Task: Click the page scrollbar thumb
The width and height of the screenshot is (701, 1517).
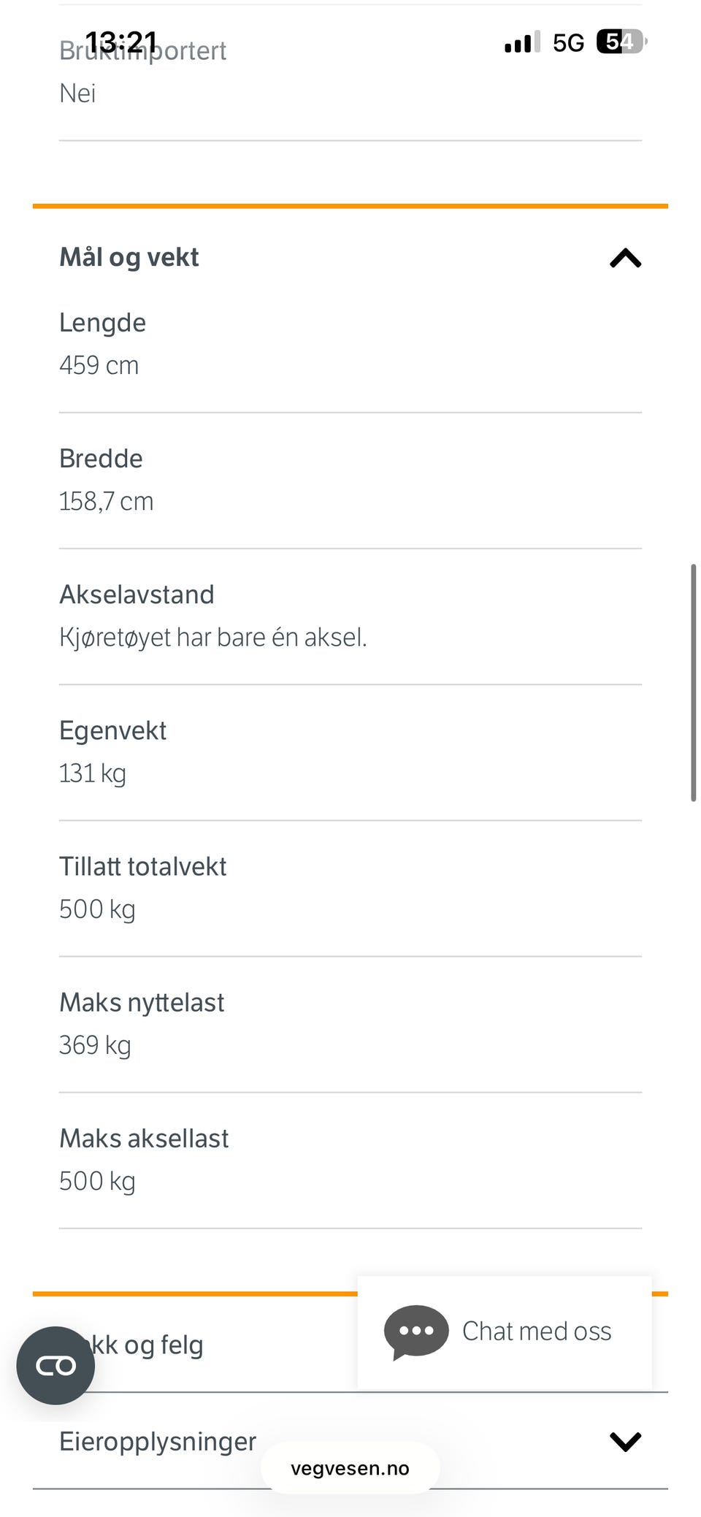Action: tap(693, 683)
